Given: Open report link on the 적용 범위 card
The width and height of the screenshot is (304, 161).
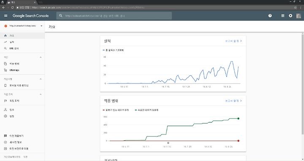Looking at the screenshot, I should pos(233,101).
